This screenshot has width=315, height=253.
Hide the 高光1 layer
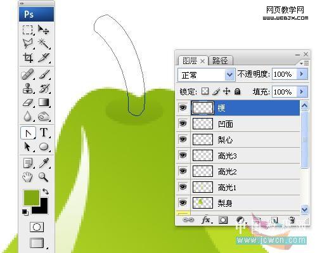(x=183, y=187)
